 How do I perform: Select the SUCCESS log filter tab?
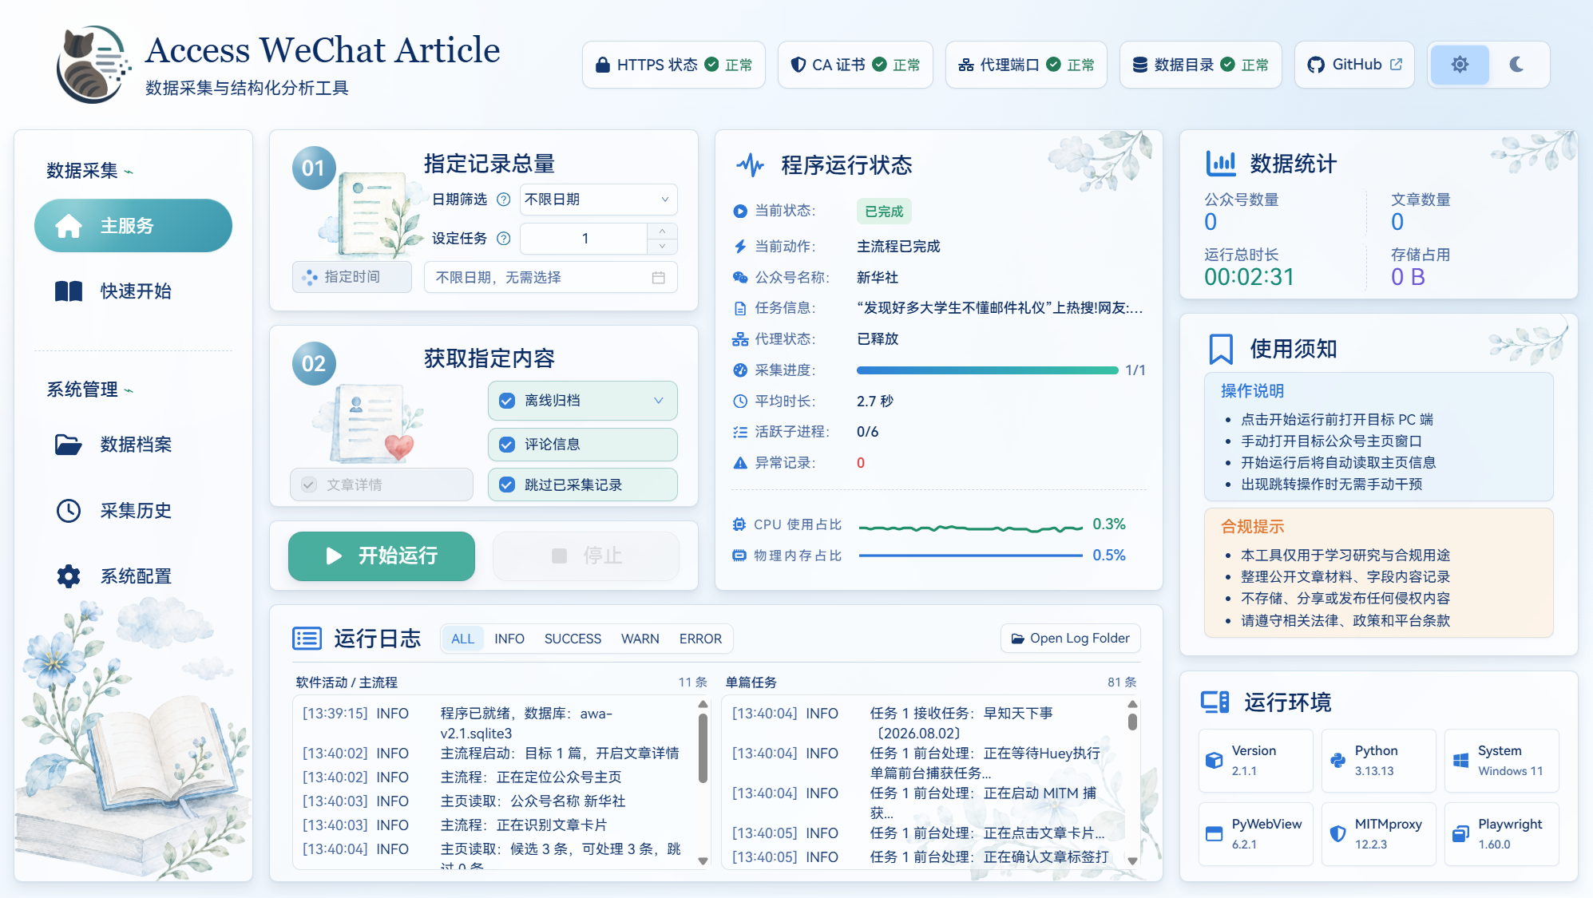click(x=573, y=639)
